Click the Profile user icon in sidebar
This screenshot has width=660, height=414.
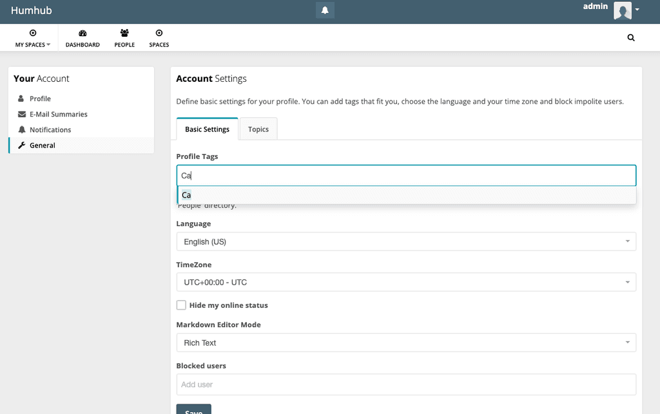(21, 99)
